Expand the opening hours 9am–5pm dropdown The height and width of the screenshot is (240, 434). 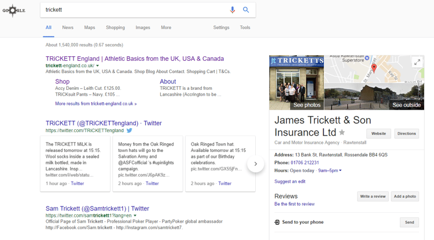coord(340,170)
